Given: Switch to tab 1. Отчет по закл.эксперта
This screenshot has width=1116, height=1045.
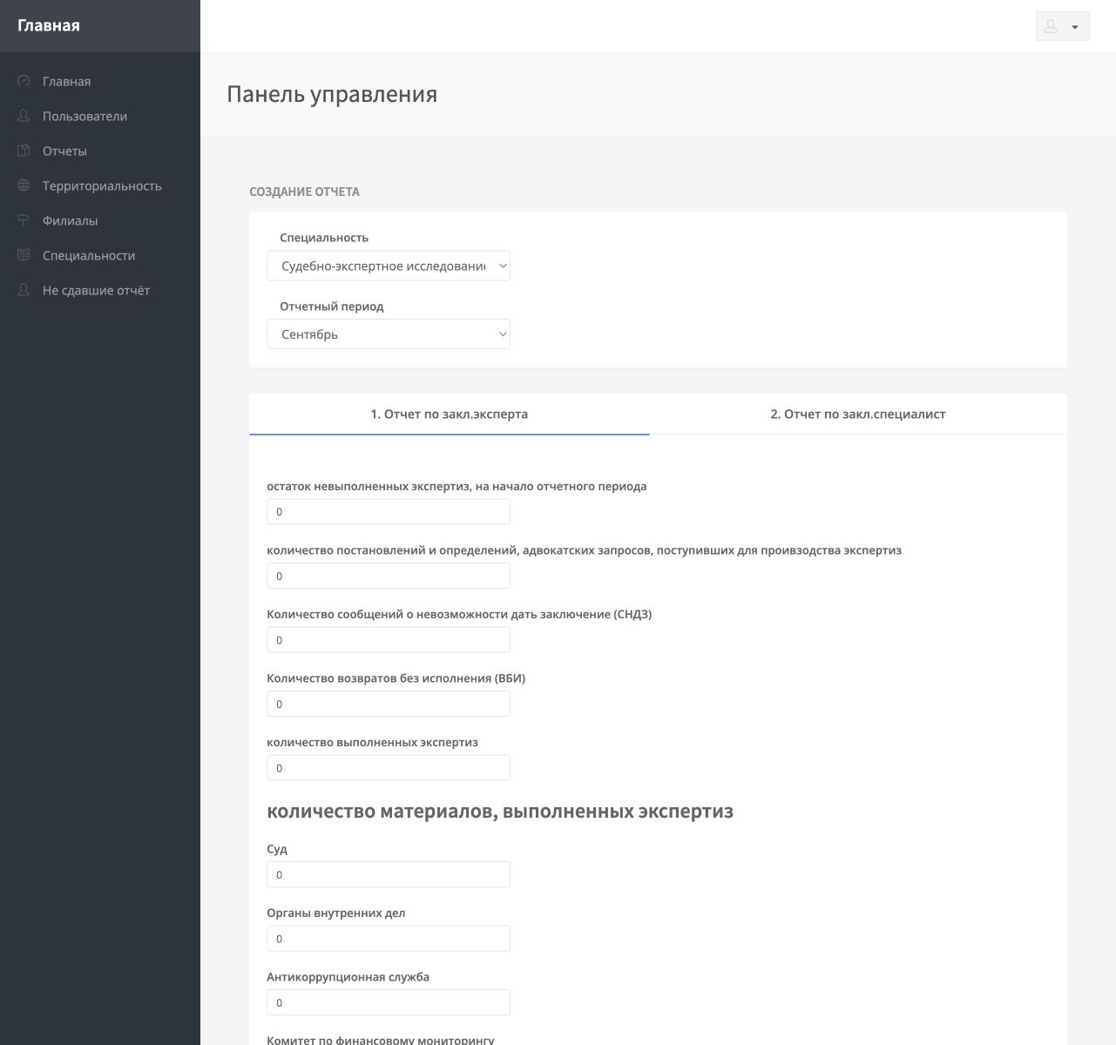Looking at the screenshot, I should coord(450,415).
